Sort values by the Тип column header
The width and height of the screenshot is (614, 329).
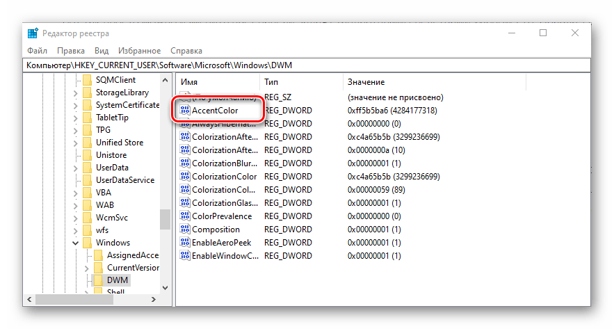pyautogui.click(x=271, y=82)
